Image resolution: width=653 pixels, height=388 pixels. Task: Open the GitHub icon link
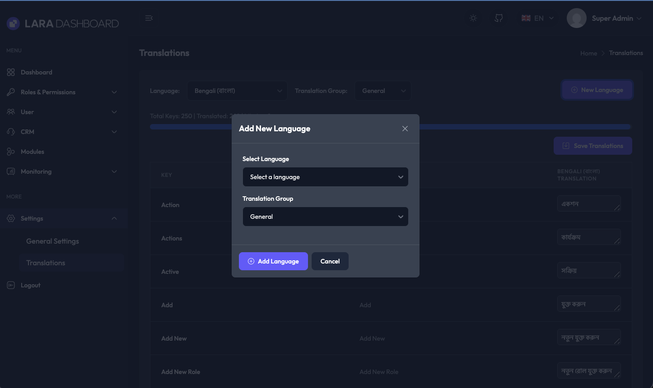[499, 18]
